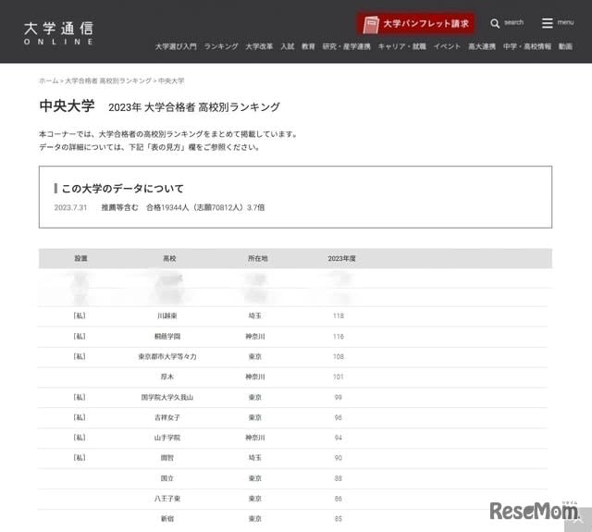Click value 85 in 新宿 row

tap(339, 519)
